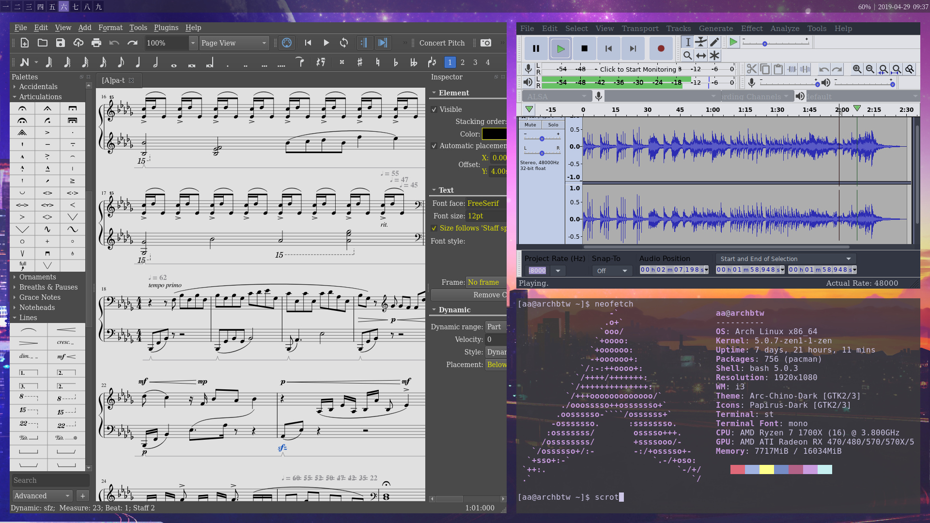
Task: Open MuseScore Format menu
Action: point(110,28)
